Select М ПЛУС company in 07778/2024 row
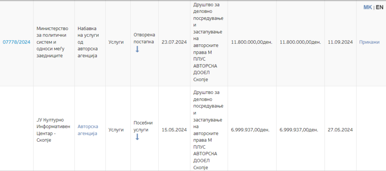 click(208, 42)
